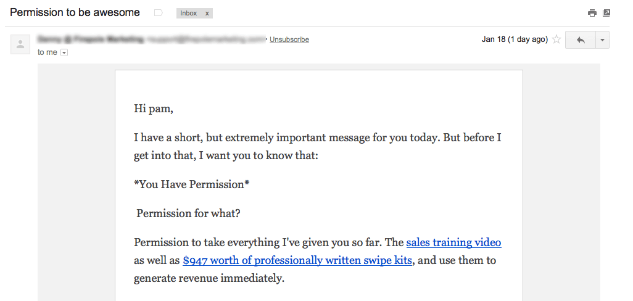This screenshot has height=301, width=633.
Task: Click the 'Hi pam,' greeting text
Action: pyautogui.click(x=154, y=109)
